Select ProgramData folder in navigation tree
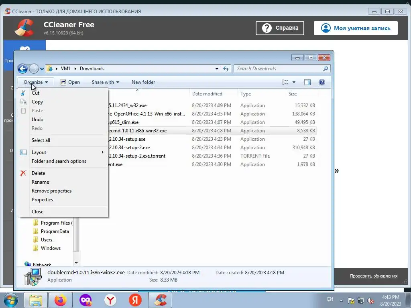Screen dimensions: 411x308 click(x=55, y=231)
